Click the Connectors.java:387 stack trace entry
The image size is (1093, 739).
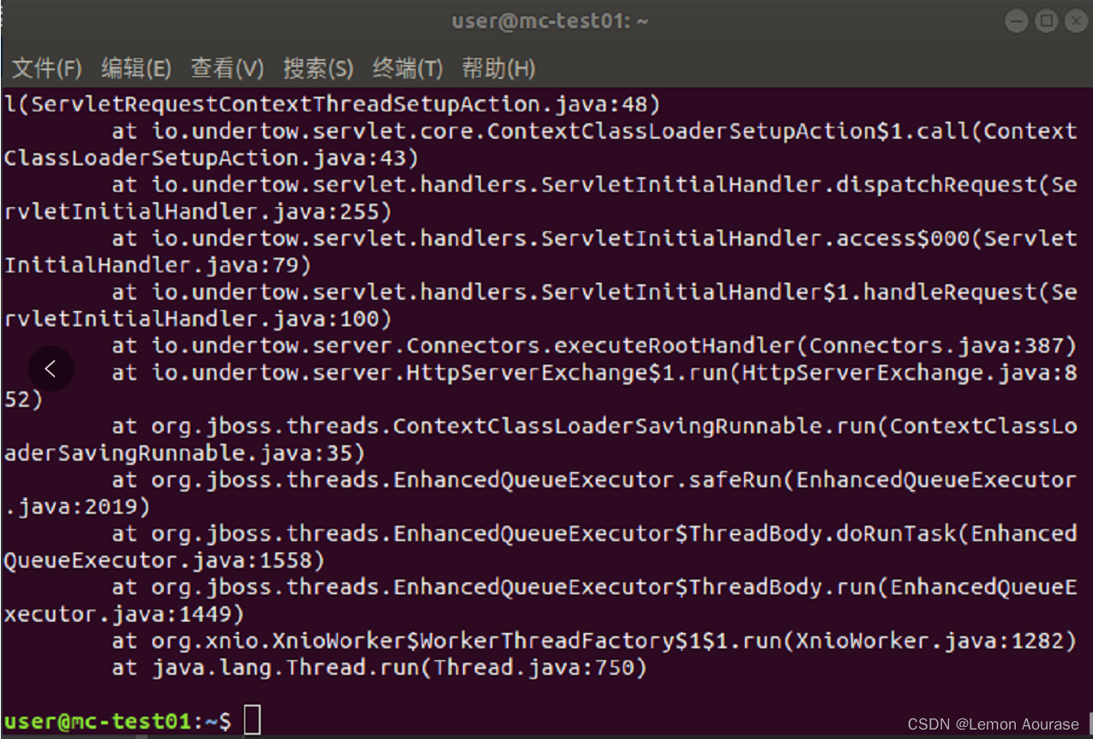coord(592,345)
